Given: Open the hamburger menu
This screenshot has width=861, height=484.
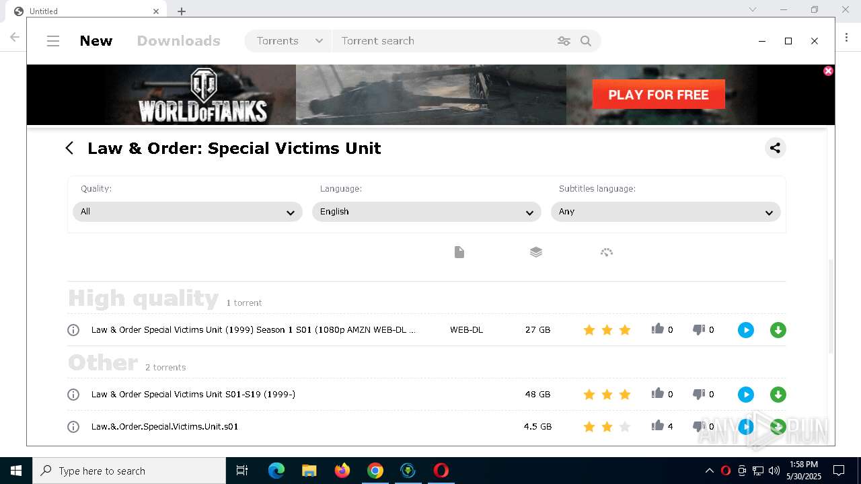Looking at the screenshot, I should pos(53,41).
